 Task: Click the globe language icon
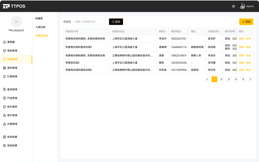click(233, 6)
